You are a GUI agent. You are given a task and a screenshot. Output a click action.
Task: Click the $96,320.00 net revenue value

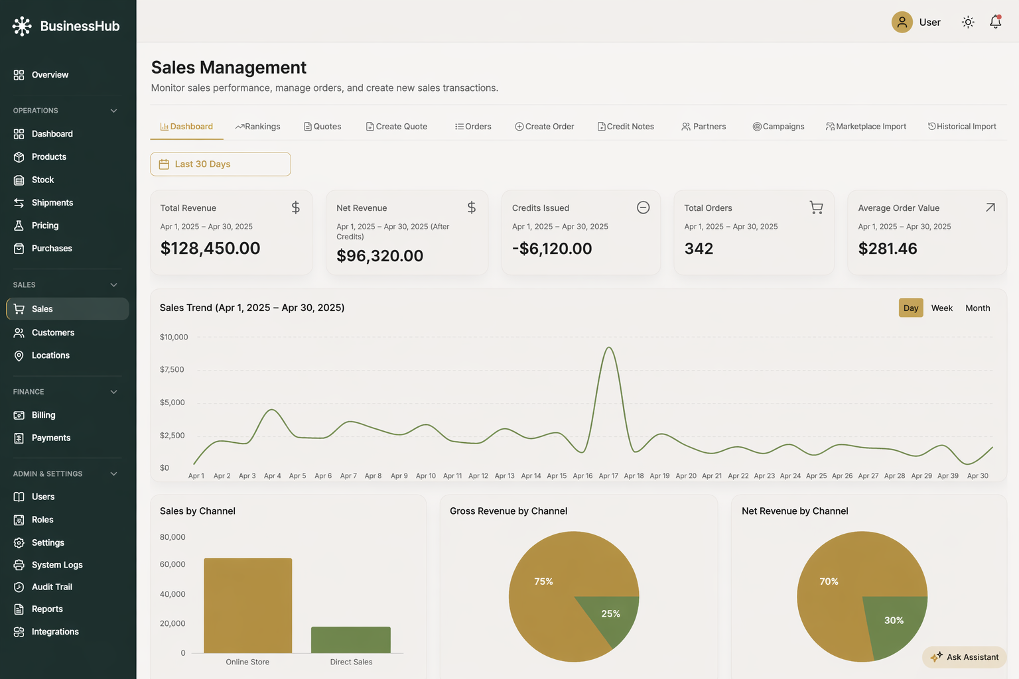[379, 256]
